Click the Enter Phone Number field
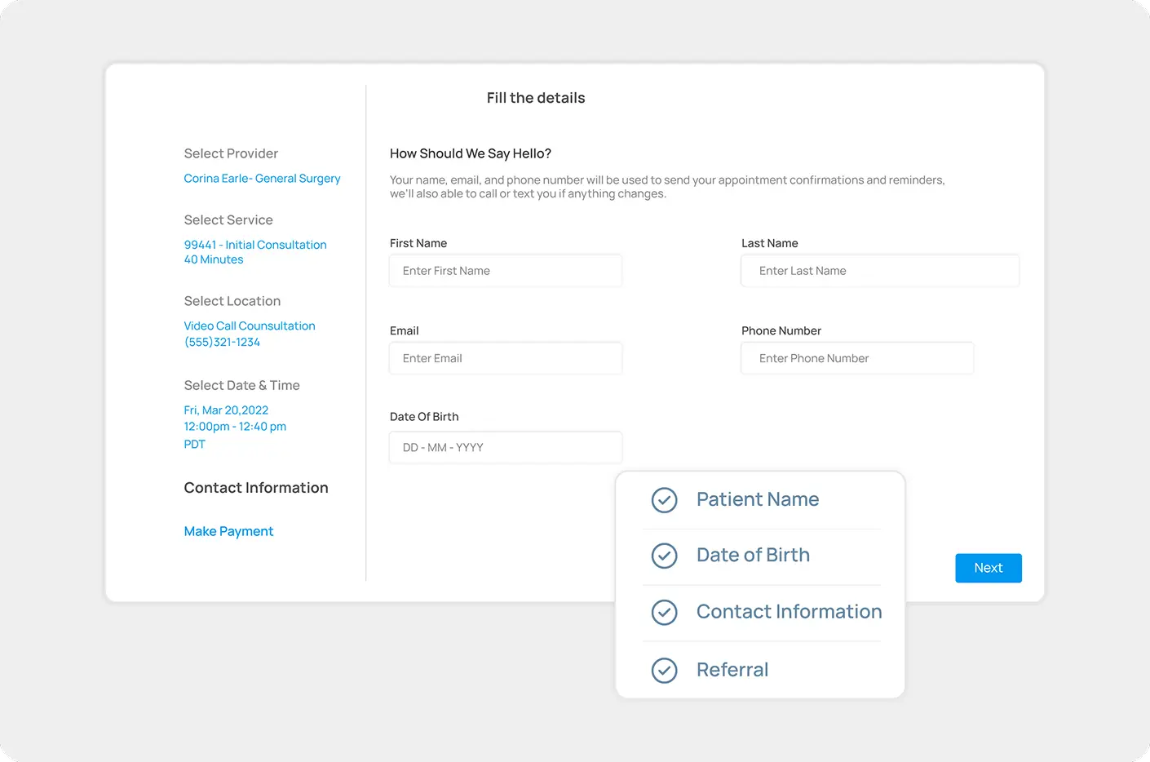 click(856, 358)
